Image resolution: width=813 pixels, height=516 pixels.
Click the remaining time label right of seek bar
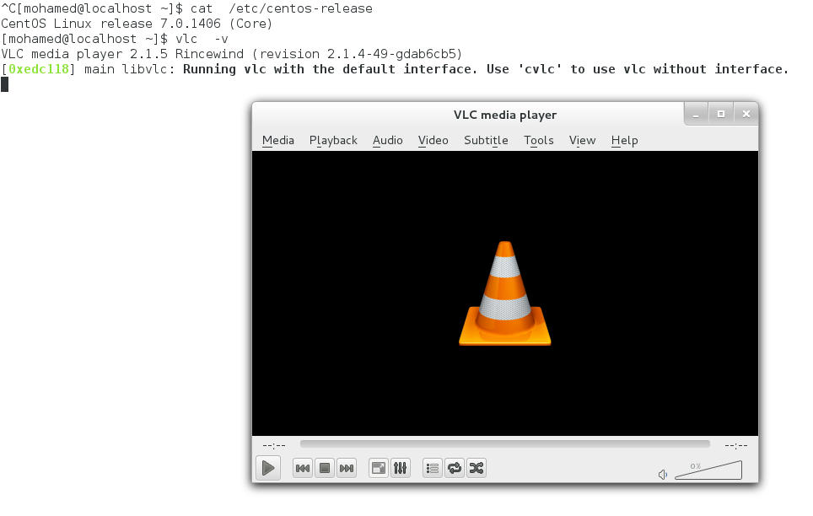click(x=735, y=445)
